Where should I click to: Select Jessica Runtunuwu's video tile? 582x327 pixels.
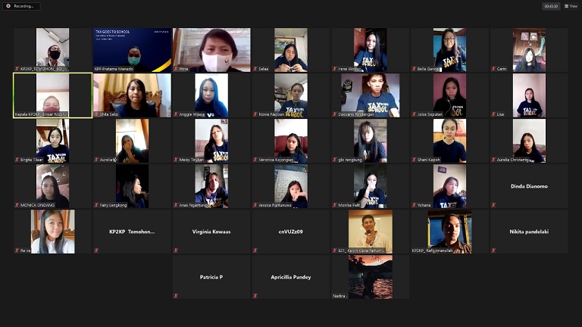click(x=291, y=185)
